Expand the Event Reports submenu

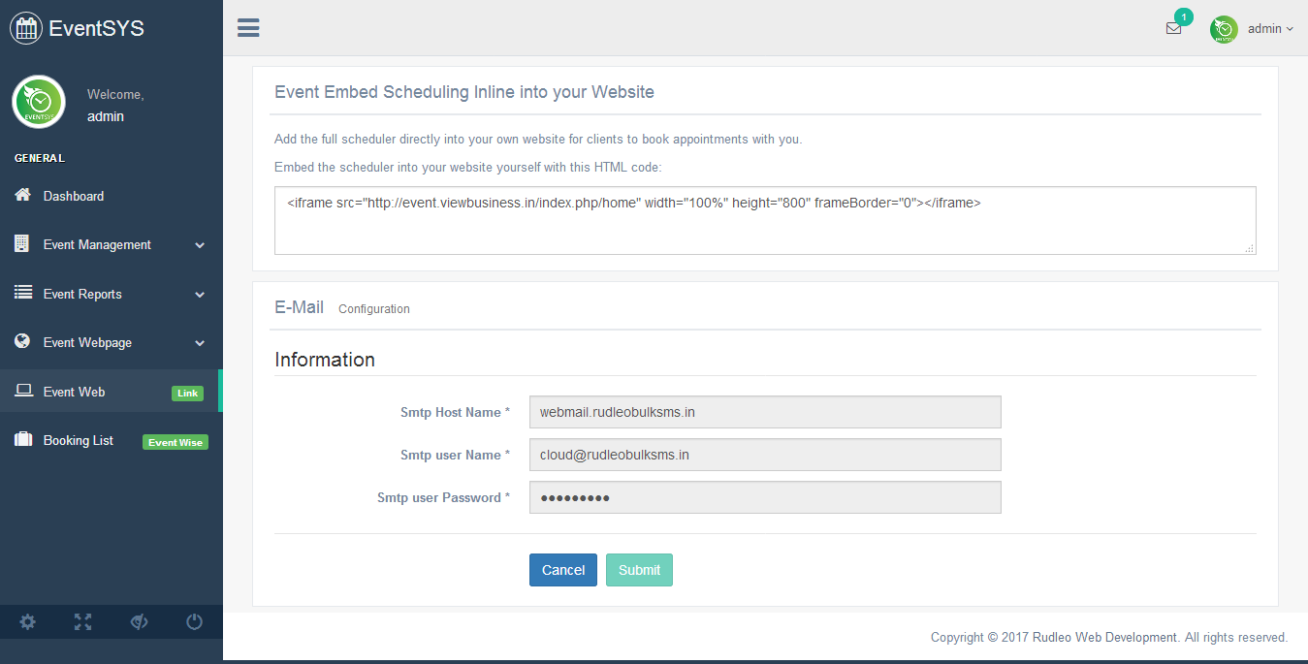111,295
